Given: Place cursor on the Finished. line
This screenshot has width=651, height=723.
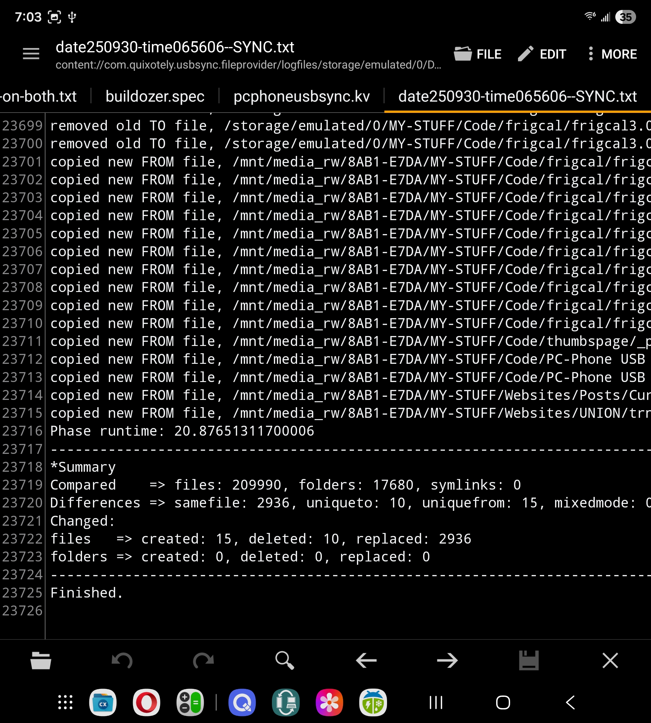Looking at the screenshot, I should coord(87,593).
